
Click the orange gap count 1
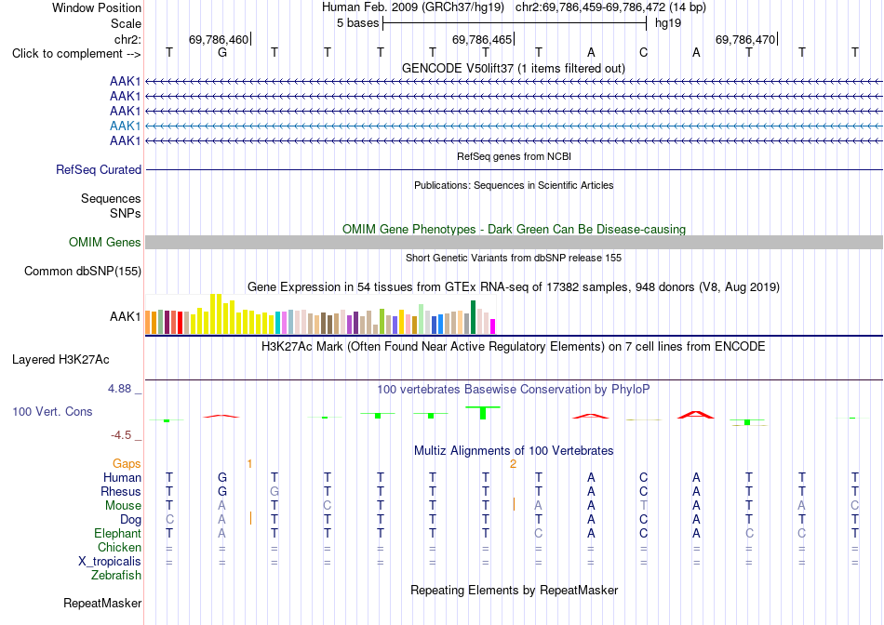[x=249, y=464]
